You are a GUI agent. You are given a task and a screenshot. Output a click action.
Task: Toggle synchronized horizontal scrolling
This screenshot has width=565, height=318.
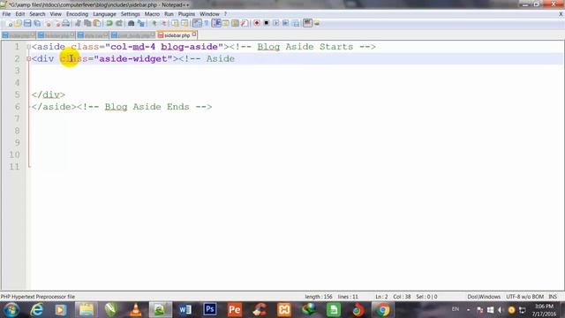click(x=185, y=24)
